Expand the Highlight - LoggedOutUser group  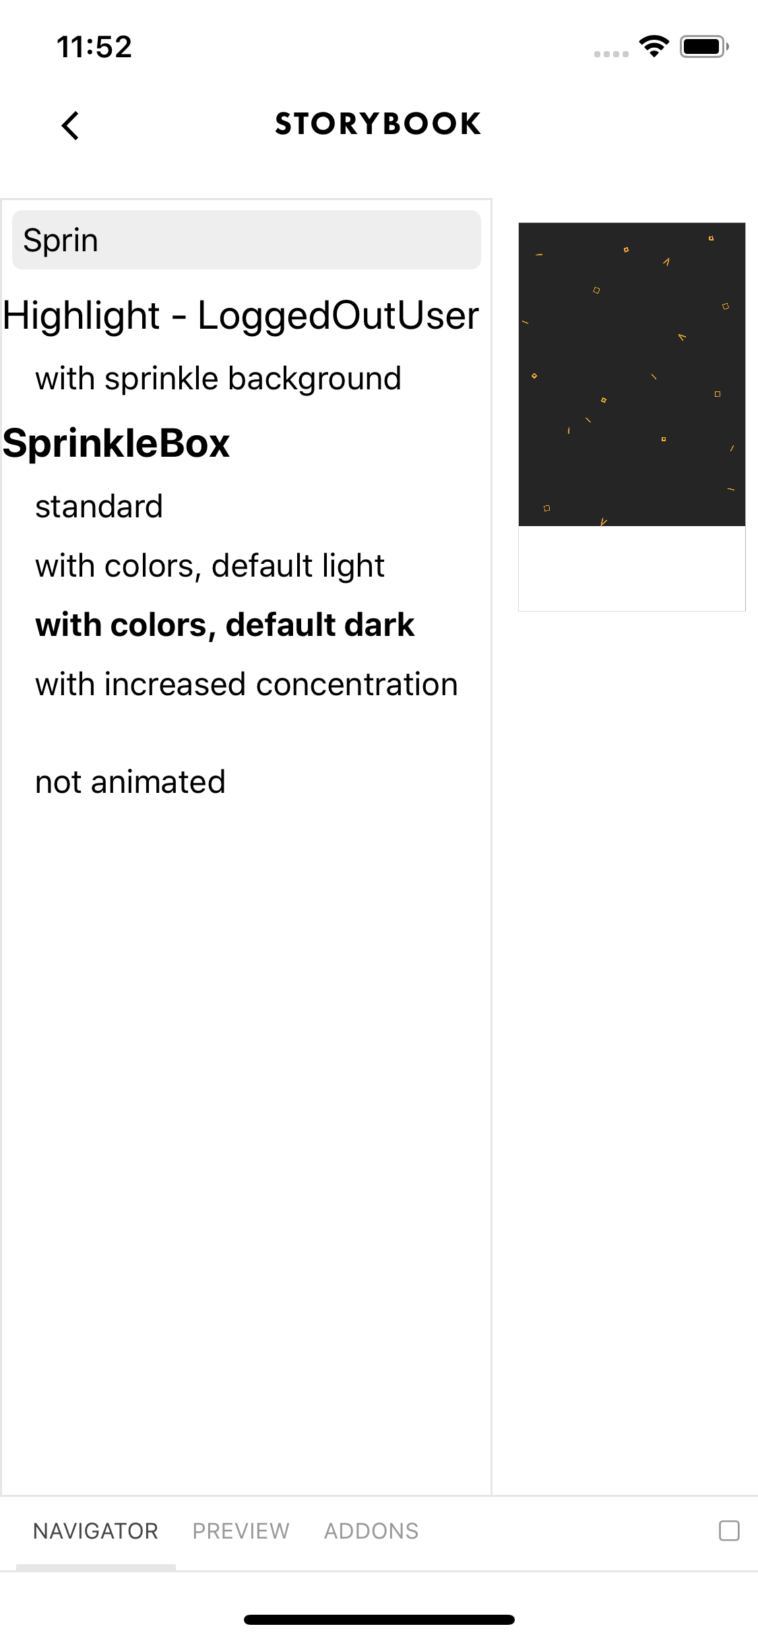(x=241, y=315)
